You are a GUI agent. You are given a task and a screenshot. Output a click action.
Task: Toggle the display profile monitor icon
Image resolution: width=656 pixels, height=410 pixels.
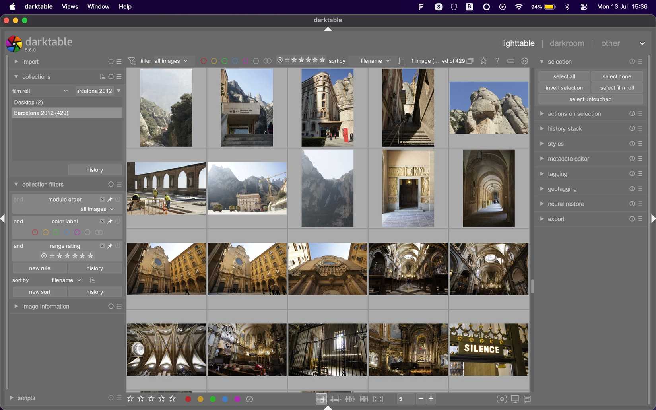(515, 399)
